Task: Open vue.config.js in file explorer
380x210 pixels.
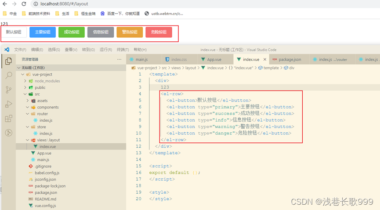Action: click(x=71, y=206)
